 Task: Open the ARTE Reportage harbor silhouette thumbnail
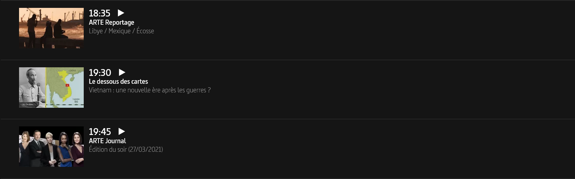(51, 28)
